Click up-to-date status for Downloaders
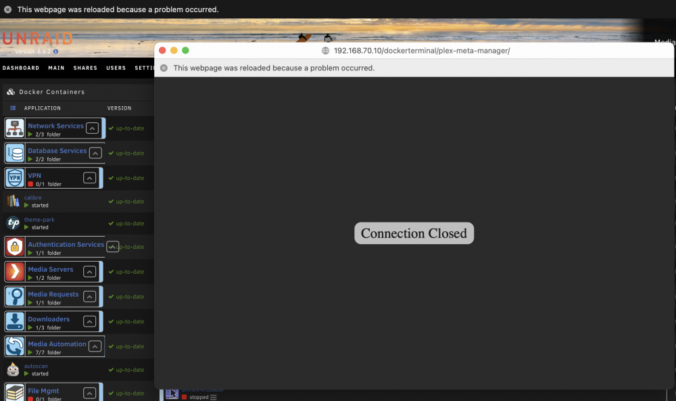 (126, 322)
